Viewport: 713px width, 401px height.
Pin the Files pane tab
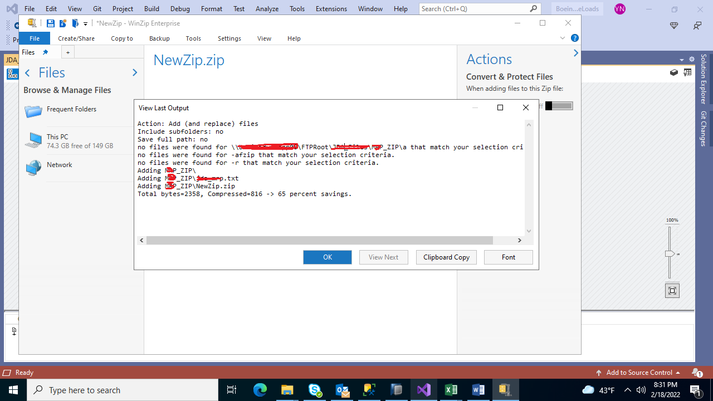(46, 52)
